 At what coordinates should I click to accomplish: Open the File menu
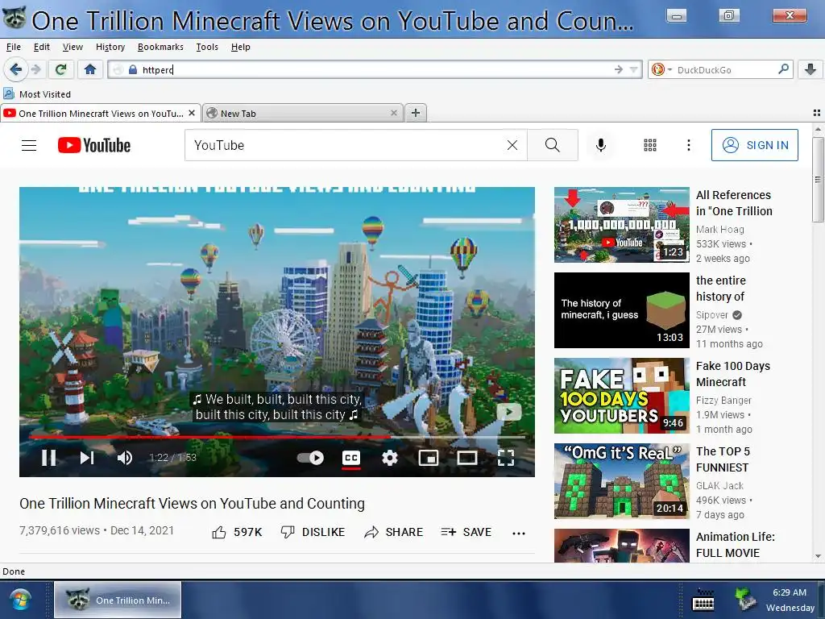click(x=14, y=47)
